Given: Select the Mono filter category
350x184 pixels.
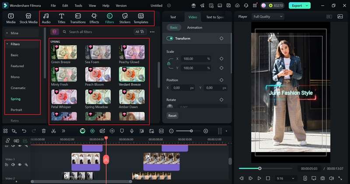Looking at the screenshot, I should point(15,77).
